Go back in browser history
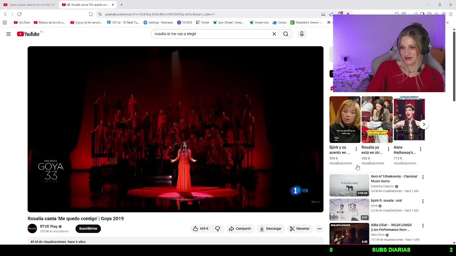 coord(5,14)
